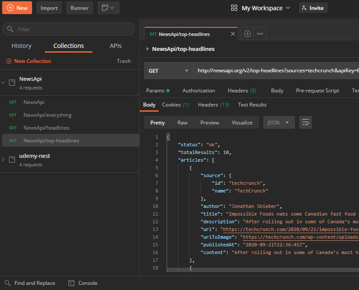Open the Console panel
Image resolution: width=359 pixels, height=290 pixels.
[x=83, y=283]
